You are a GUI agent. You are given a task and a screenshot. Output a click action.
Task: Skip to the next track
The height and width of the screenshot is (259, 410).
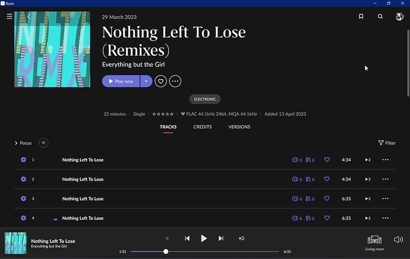(221, 238)
